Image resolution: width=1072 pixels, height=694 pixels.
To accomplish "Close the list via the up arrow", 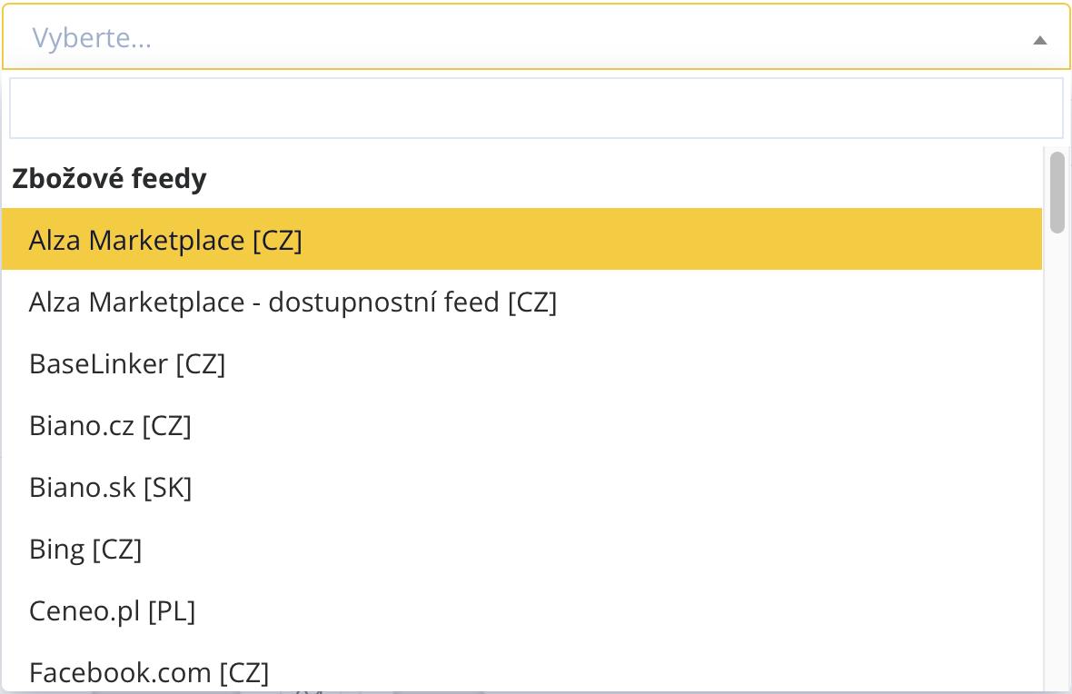I will click(1040, 40).
